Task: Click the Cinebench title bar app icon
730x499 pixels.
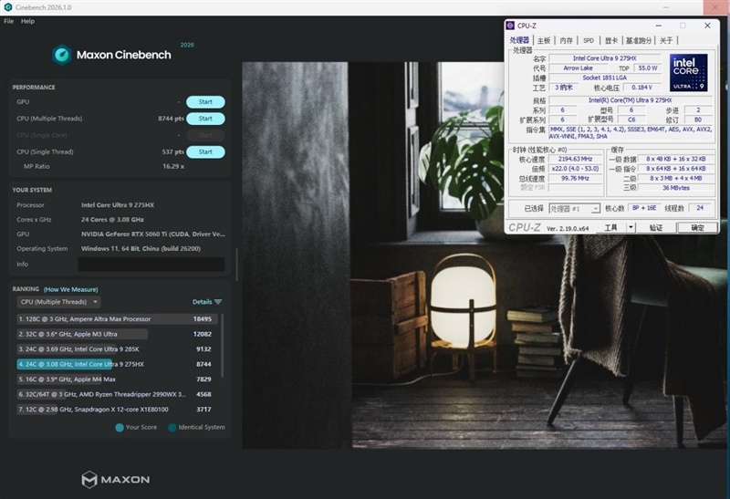Action: tap(8, 7)
